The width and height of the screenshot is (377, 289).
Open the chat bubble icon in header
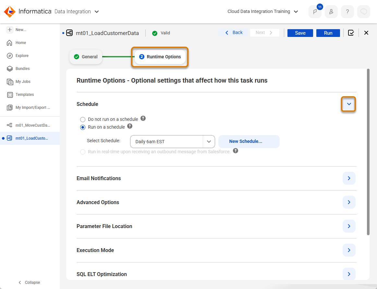[363, 12]
